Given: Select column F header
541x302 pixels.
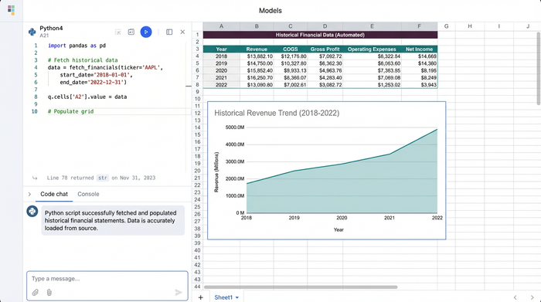Looking at the screenshot, I should coord(419,26).
